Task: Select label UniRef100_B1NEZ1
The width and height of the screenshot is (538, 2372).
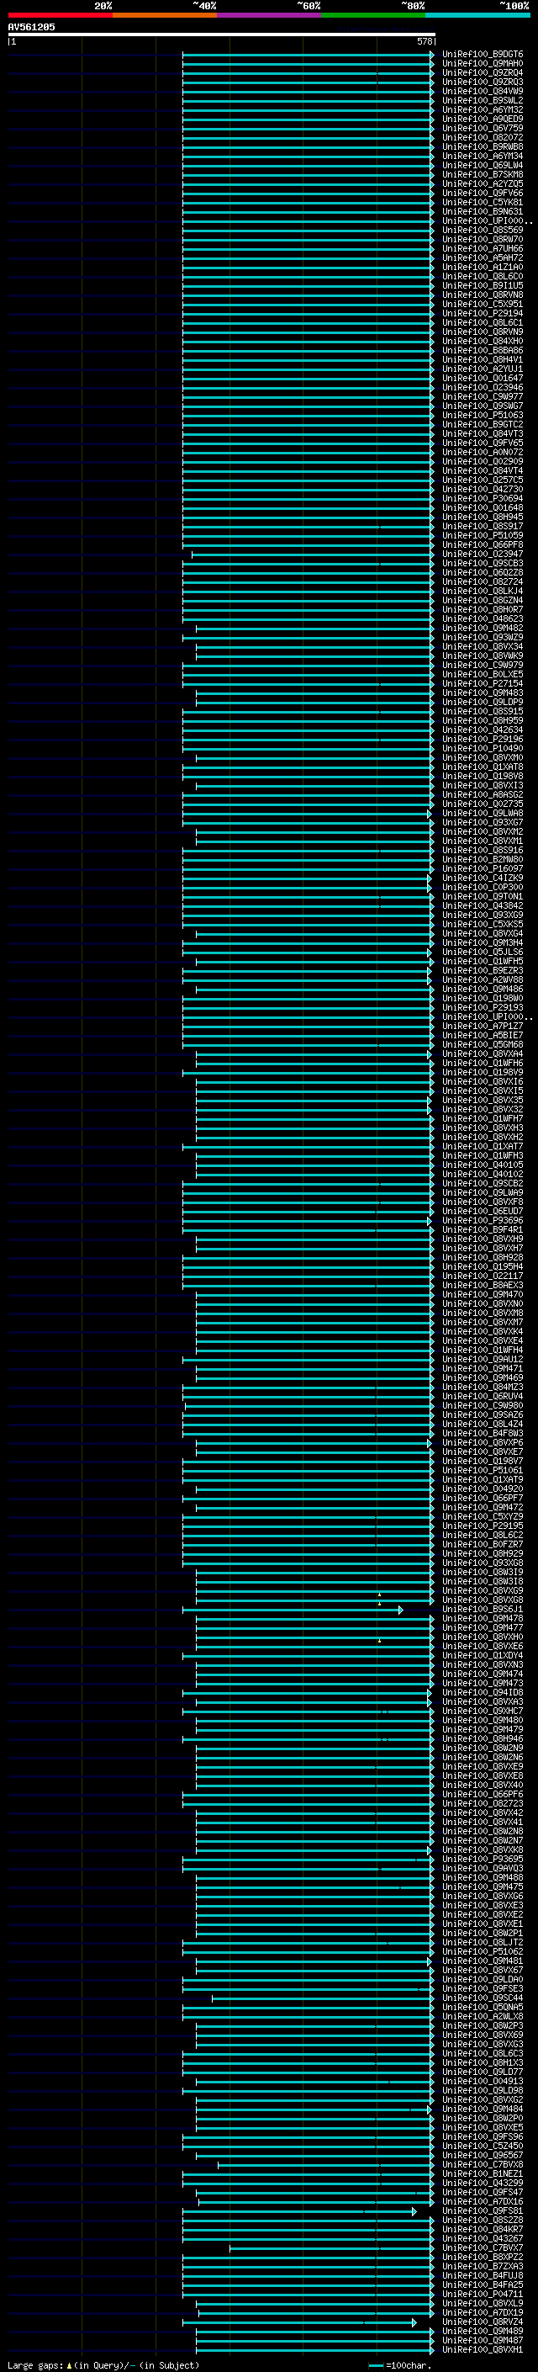Action: 482,2173
